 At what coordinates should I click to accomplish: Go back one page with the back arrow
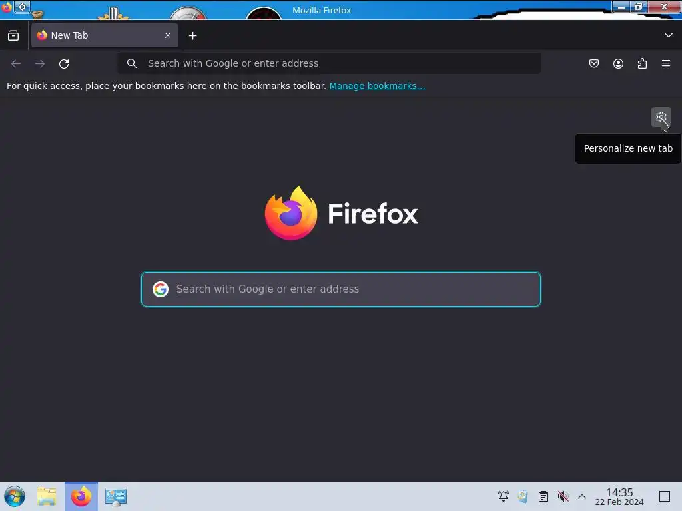click(16, 63)
